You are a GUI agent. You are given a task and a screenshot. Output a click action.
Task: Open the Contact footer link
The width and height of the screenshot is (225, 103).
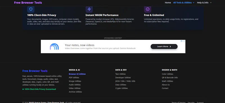(x=165, y=88)
